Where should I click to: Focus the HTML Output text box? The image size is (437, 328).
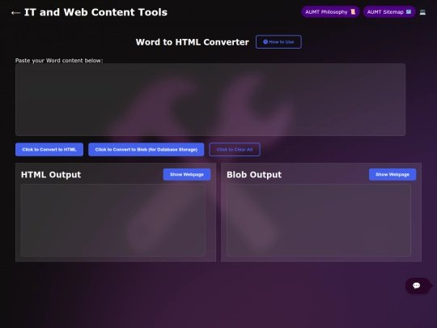tap(112, 220)
